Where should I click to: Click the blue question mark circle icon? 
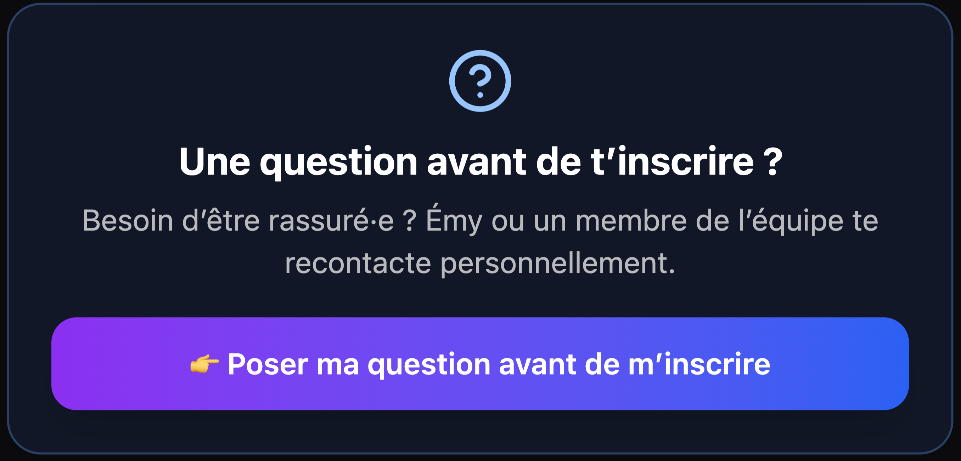pyautogui.click(x=480, y=81)
